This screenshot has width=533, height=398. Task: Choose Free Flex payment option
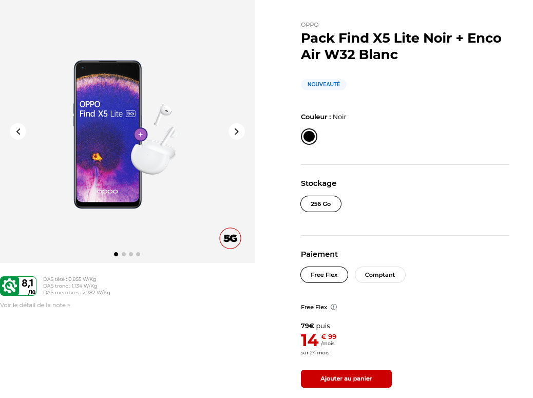pos(324,275)
